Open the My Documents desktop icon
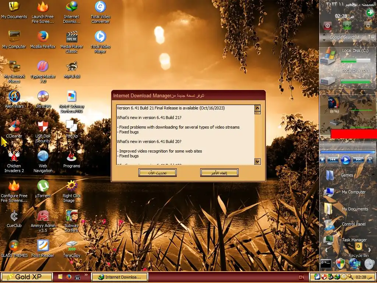Screen dimensions: 377x283 click(x=14, y=10)
